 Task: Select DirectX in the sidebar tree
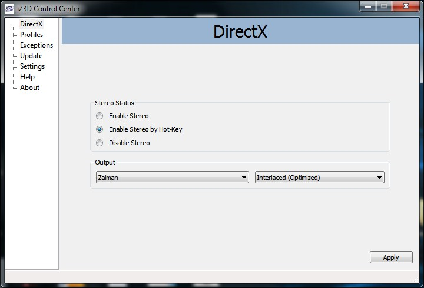tap(31, 24)
